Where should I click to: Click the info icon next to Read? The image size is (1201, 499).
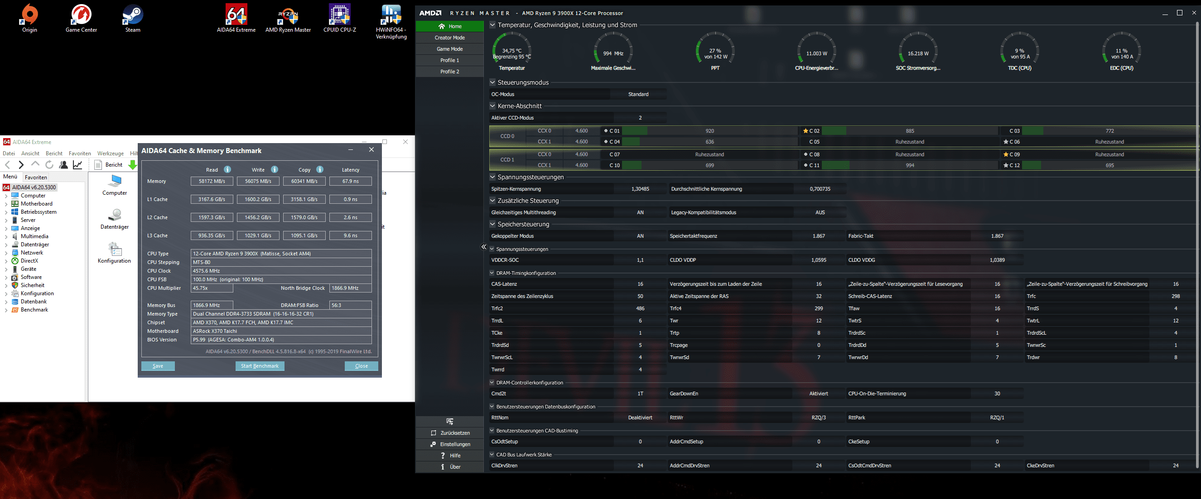point(227,170)
